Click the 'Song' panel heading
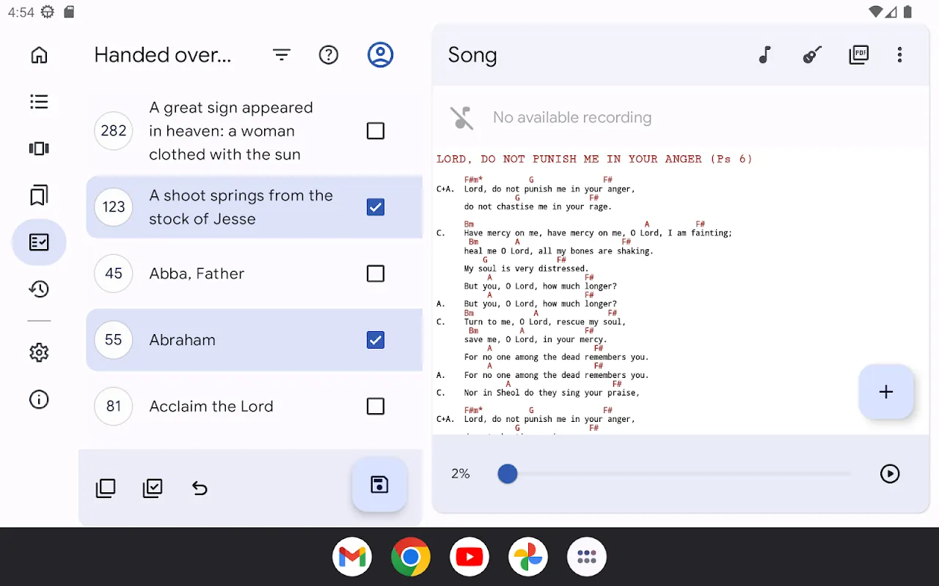Image resolution: width=939 pixels, height=586 pixels. (472, 55)
